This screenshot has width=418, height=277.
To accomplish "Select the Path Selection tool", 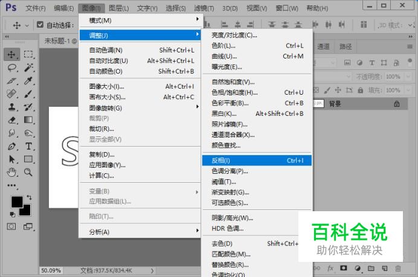I will [x=11, y=159].
